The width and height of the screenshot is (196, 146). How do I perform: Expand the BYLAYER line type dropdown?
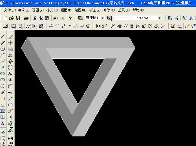159,18
